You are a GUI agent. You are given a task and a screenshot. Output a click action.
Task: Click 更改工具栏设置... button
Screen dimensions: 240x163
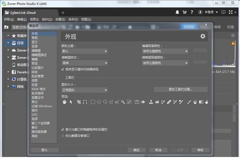click(x=180, y=89)
